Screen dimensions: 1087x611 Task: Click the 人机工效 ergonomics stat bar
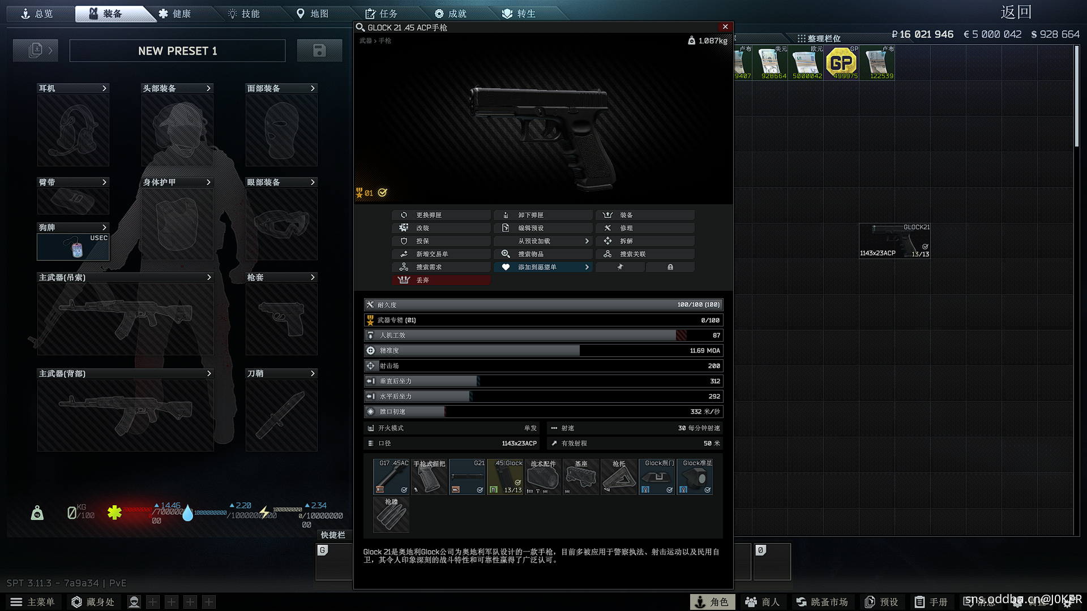[543, 335]
